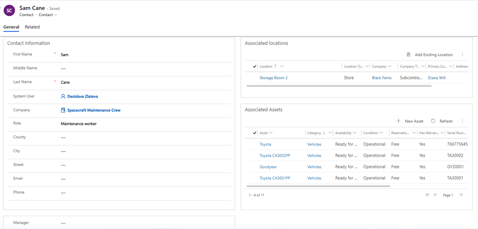Select all rows in Associated locations

255,67
